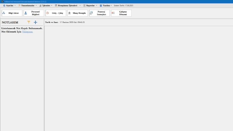Image resolution: width=233 pixels, height=131 pixels.
Task: Open the Tanımlamalar menu
Action: pyautogui.click(x=28, y=6)
